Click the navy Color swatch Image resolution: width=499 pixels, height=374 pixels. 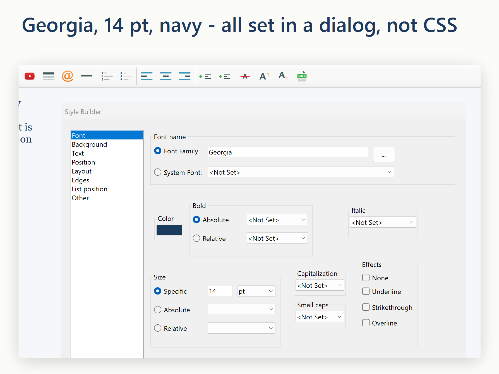(x=169, y=230)
